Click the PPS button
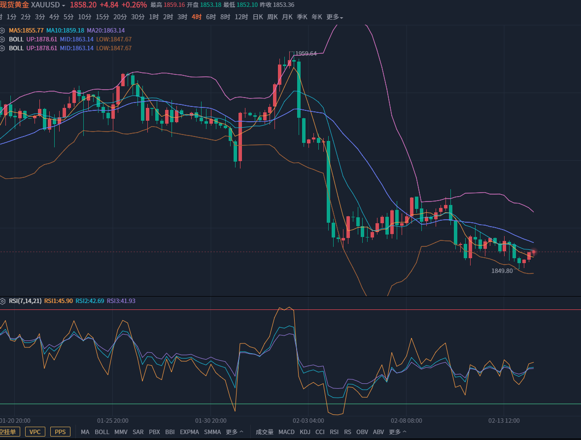Viewport: 581px width, 440px height. tap(60, 432)
